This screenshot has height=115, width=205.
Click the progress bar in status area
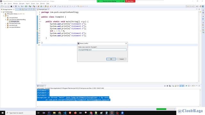(x=165, y=109)
